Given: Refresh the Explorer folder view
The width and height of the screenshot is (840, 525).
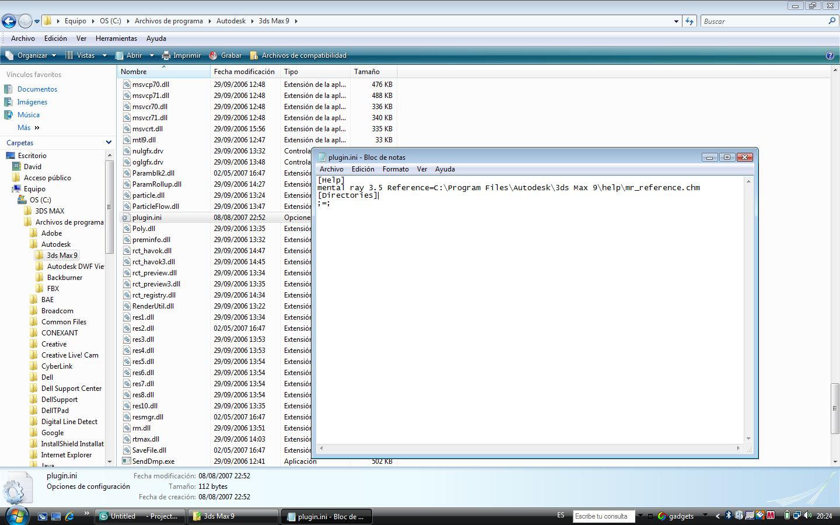Looking at the screenshot, I should (689, 21).
